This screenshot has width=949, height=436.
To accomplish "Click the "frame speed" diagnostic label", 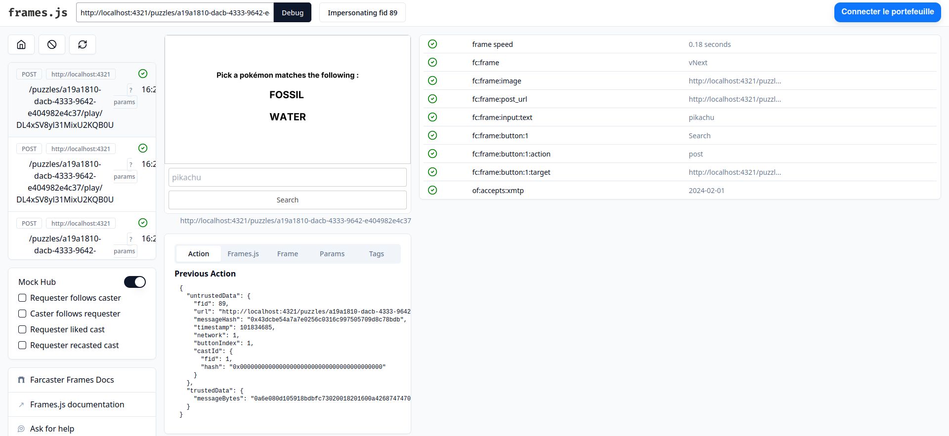I will point(492,44).
